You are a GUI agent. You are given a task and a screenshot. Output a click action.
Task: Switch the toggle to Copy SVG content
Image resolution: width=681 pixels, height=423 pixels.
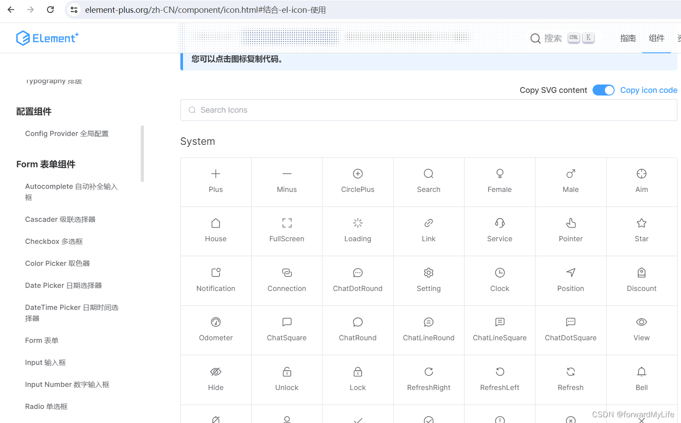tap(603, 90)
